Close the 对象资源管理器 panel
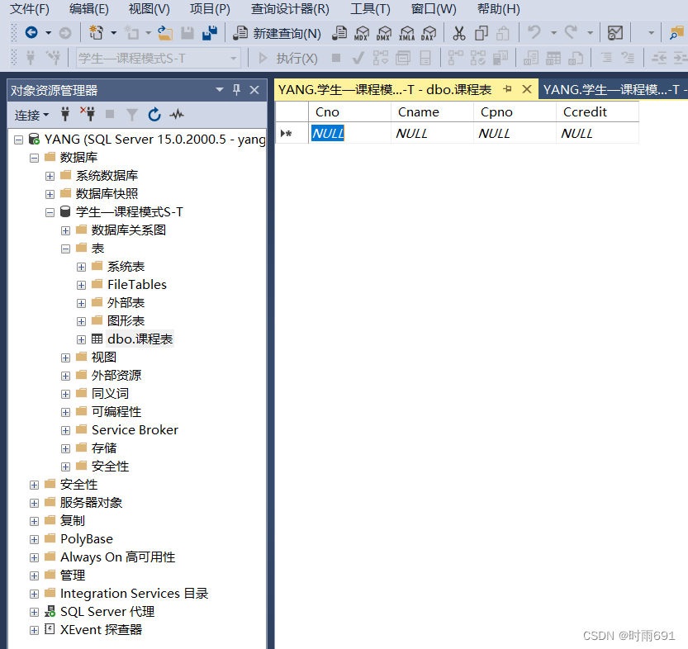Screen dimensions: 688x649 click(x=254, y=90)
